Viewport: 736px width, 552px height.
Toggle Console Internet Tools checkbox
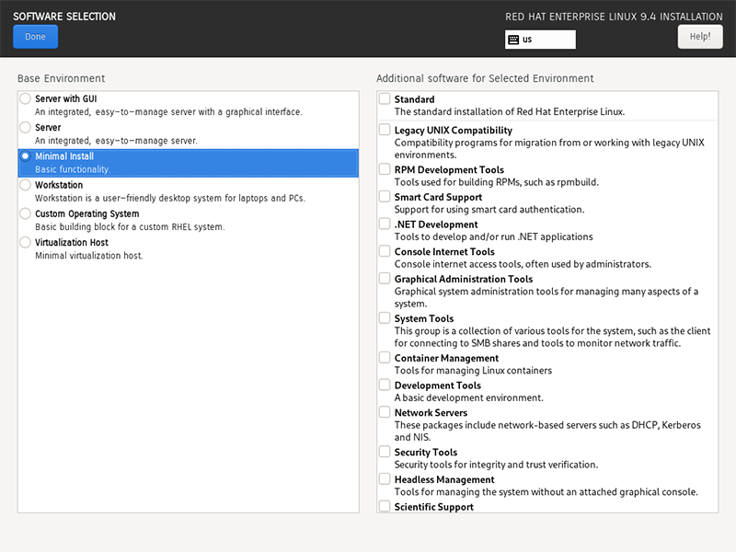[x=385, y=251]
